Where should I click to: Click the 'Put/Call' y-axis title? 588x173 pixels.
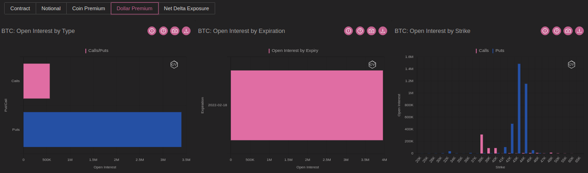[x=6, y=105]
